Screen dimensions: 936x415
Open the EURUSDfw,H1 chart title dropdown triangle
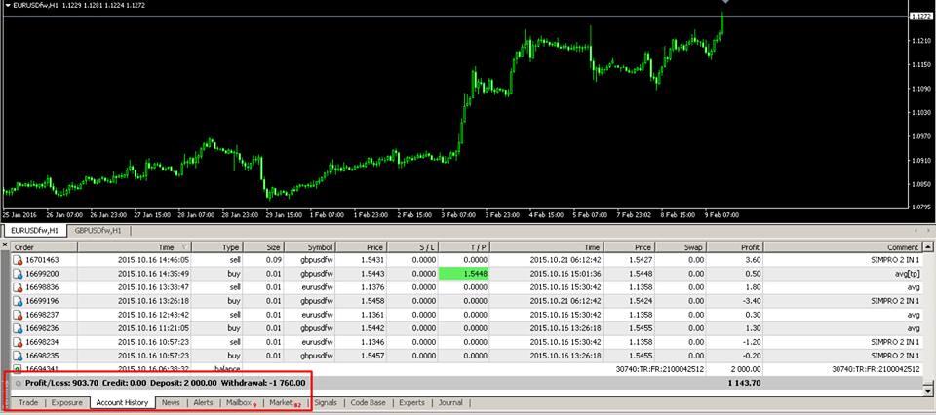(8, 5)
